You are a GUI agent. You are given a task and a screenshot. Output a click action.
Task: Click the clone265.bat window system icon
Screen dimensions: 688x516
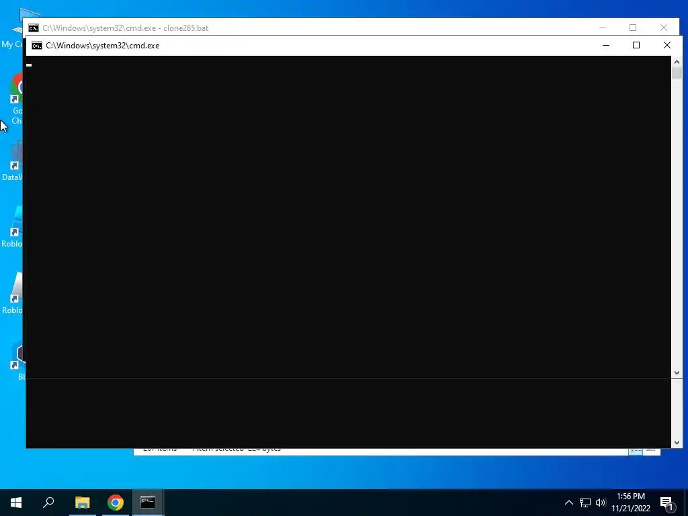tap(34, 28)
